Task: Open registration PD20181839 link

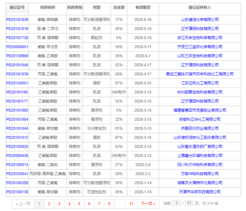Action: click(x=17, y=20)
